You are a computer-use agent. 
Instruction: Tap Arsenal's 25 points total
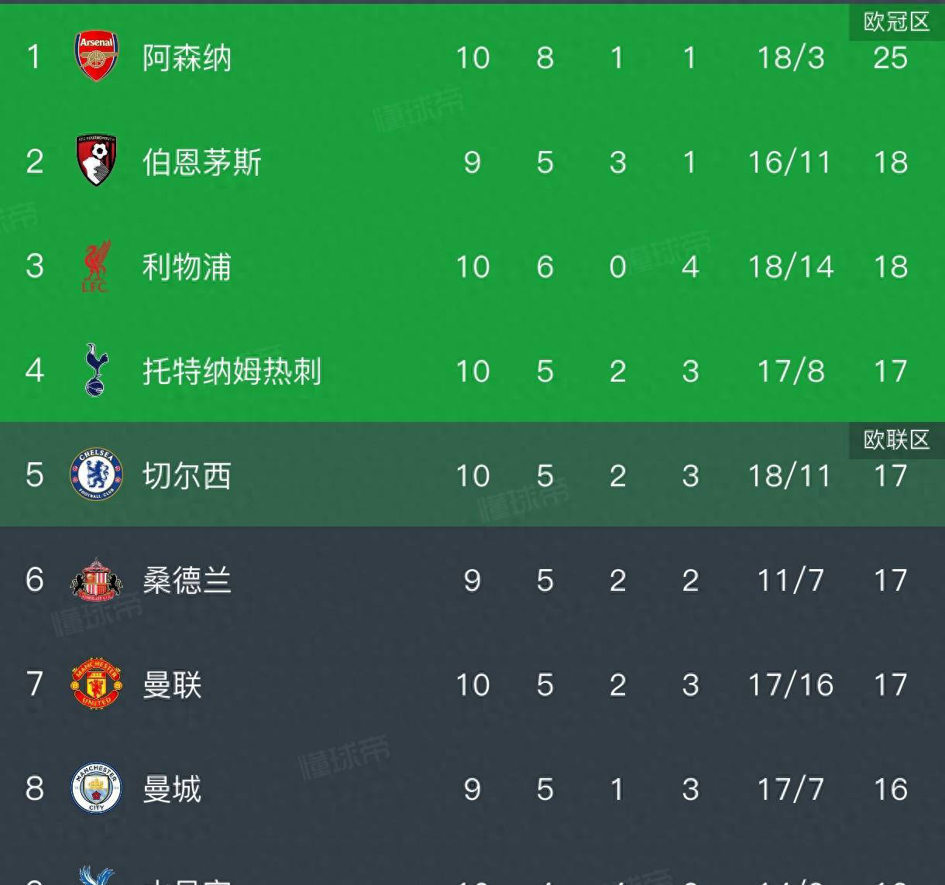tap(890, 58)
